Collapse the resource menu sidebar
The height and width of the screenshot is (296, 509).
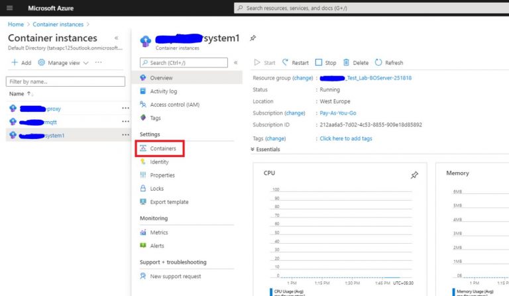(x=235, y=63)
